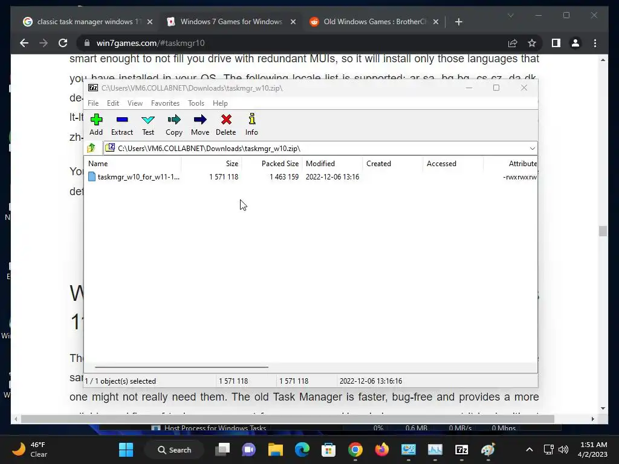Select the taskmgr_w10_for_w11 file row
The height and width of the screenshot is (464, 619).
pos(312,177)
